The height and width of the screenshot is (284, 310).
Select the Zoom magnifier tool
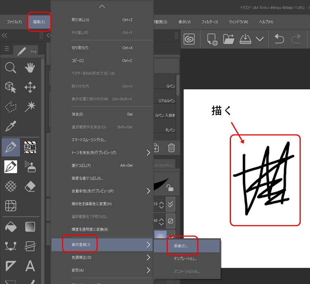[10, 68]
